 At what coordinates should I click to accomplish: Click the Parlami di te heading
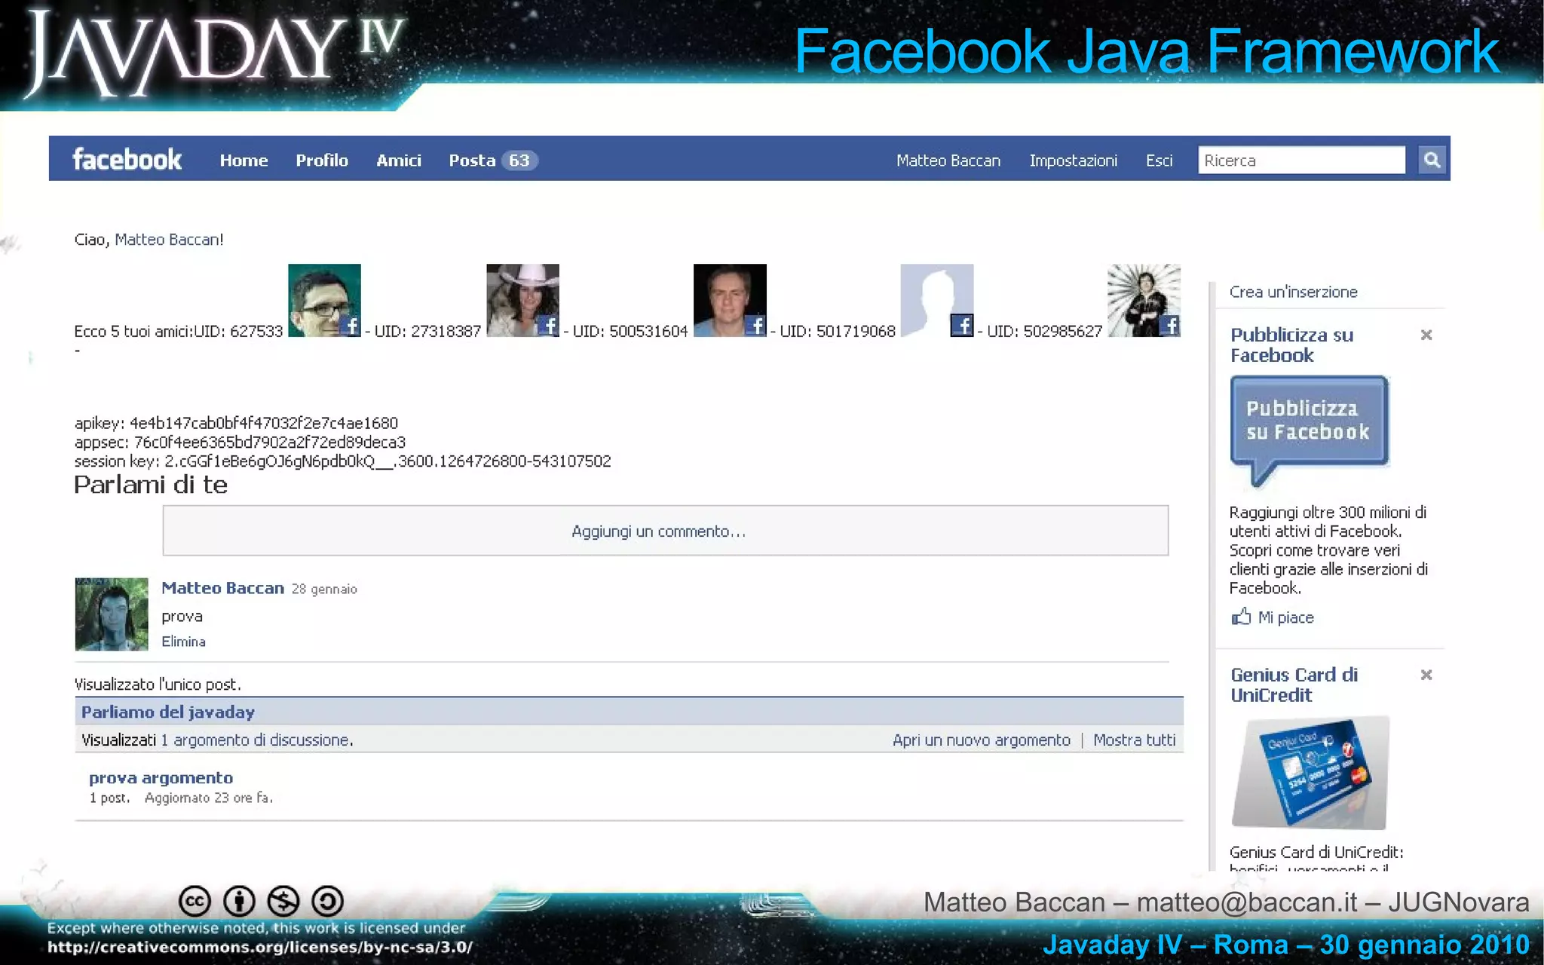(151, 485)
